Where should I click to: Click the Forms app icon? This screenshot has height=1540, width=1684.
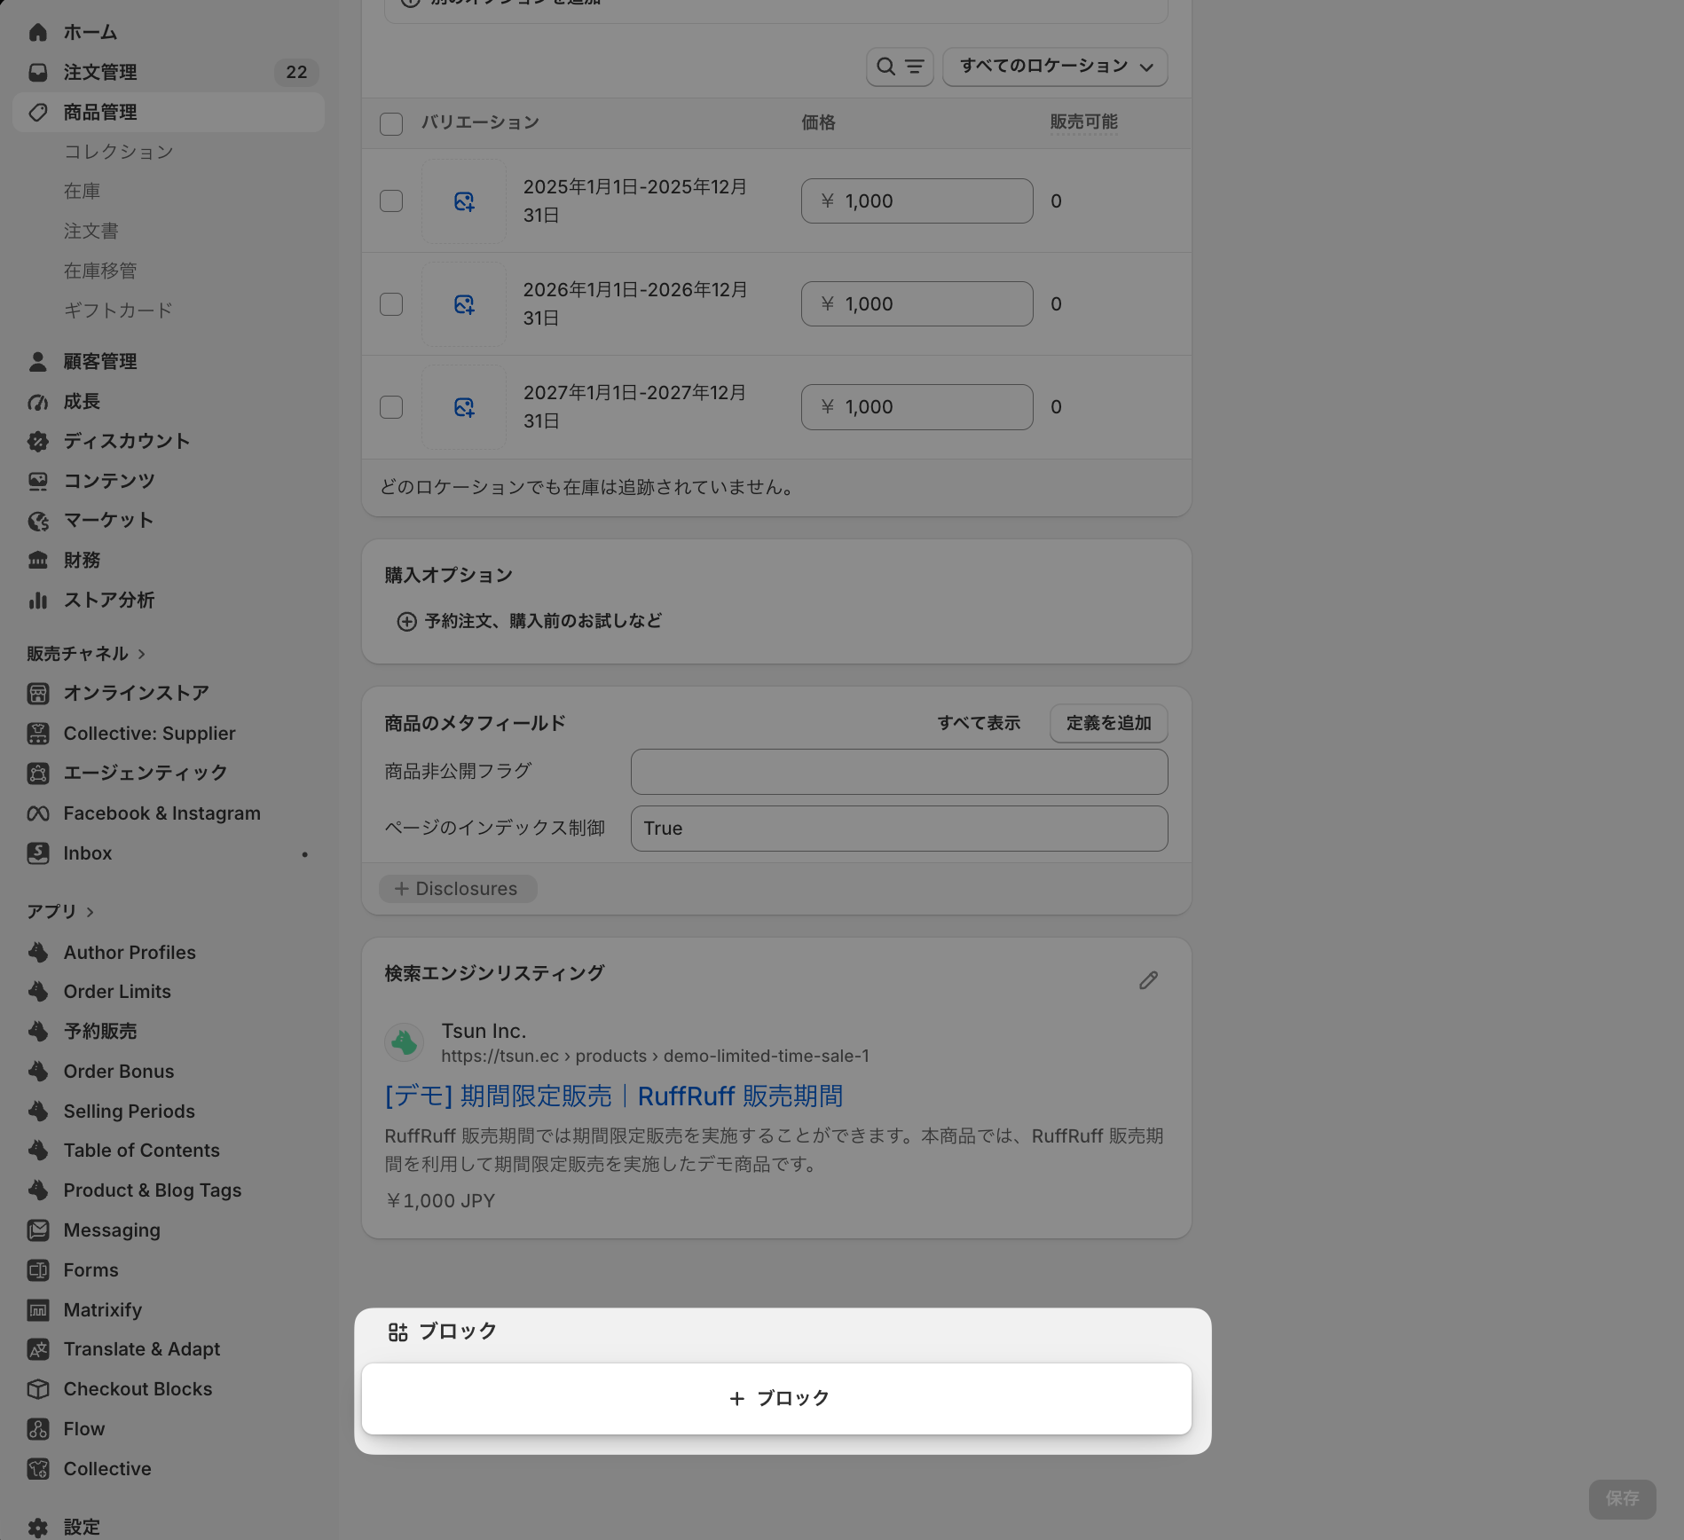(x=37, y=1270)
